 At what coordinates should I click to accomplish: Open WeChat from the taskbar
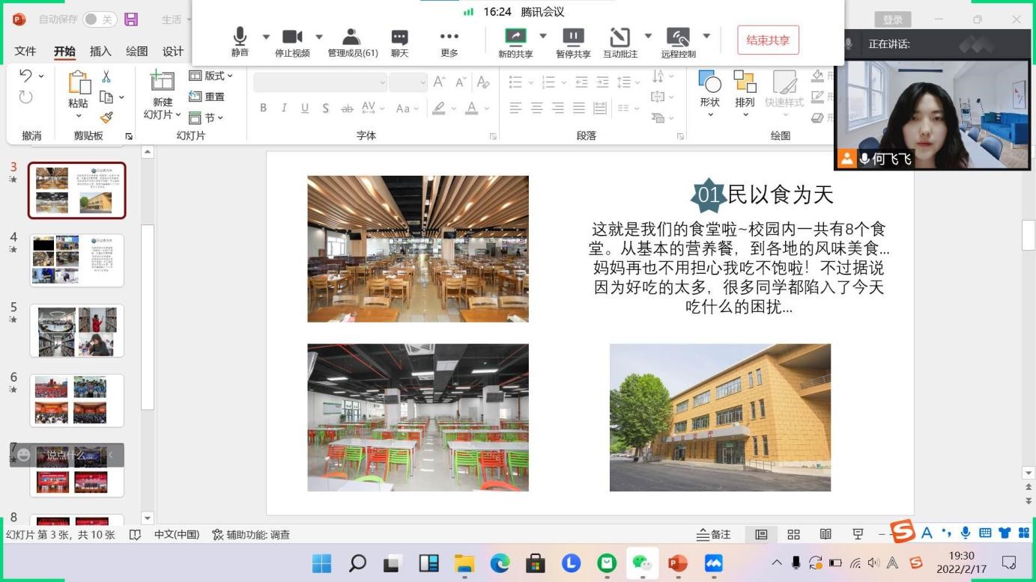pyautogui.click(x=642, y=563)
